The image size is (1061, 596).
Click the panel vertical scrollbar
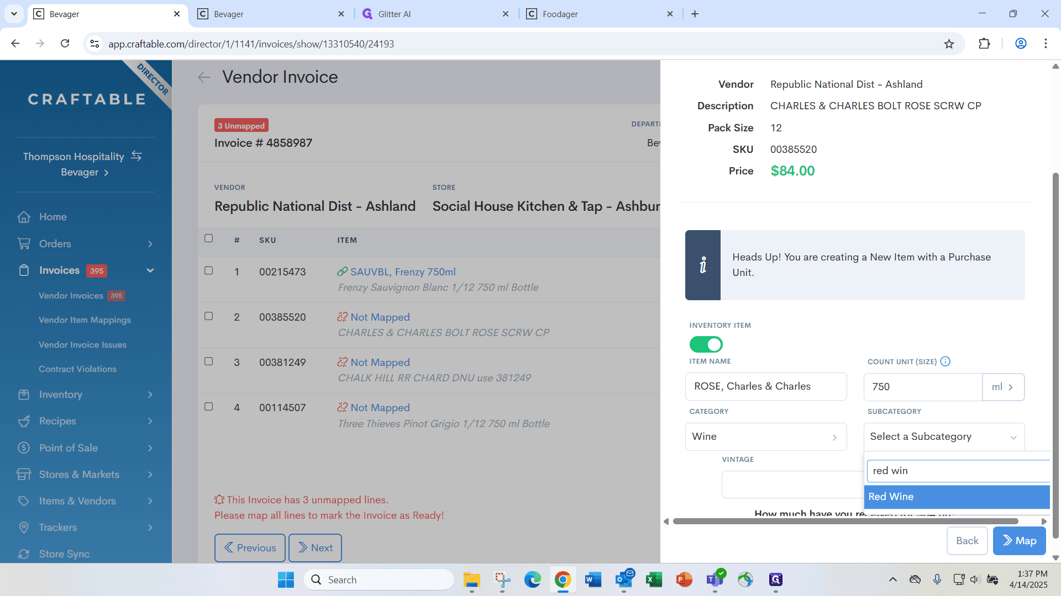tap(1055, 355)
